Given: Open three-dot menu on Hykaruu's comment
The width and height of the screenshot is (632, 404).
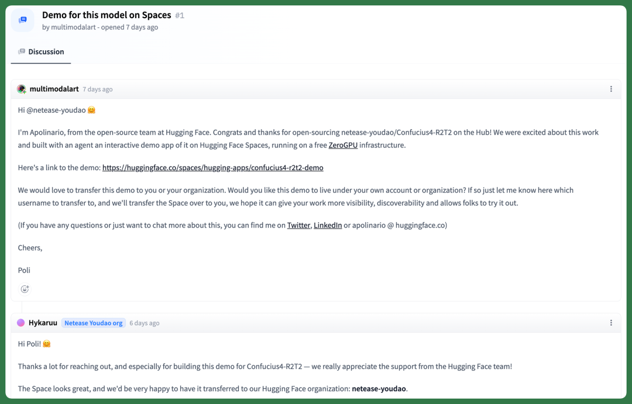Looking at the screenshot, I should [x=611, y=323].
